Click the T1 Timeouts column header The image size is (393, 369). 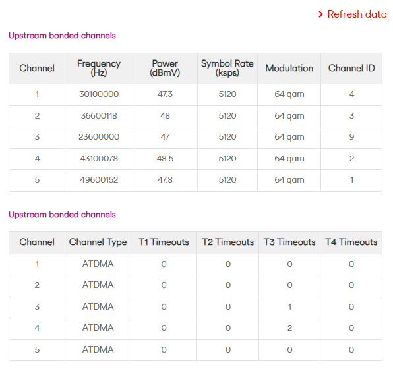(164, 242)
